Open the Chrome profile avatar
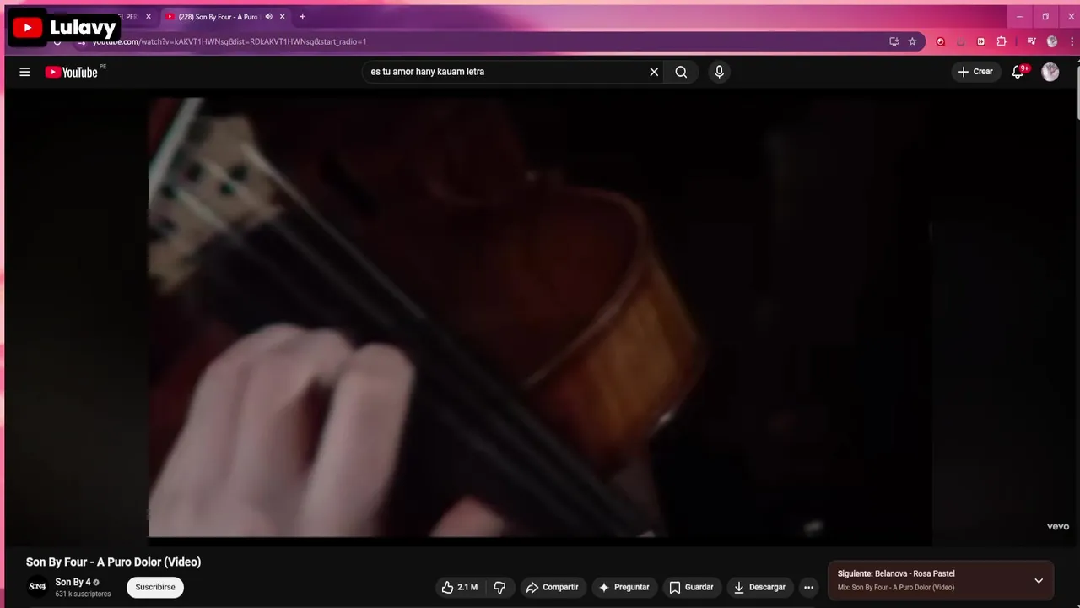 pos(1051,41)
